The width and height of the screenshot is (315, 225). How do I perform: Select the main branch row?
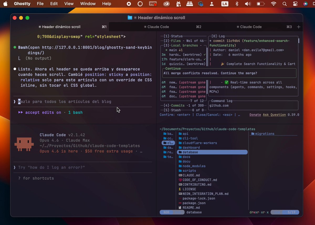coord(184,50)
